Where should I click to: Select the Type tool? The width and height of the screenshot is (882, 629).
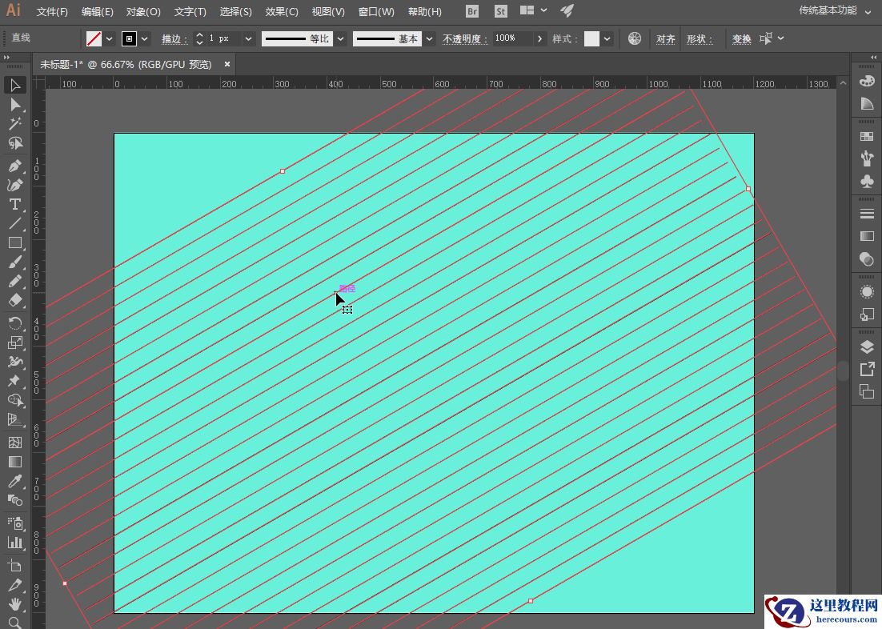coord(14,204)
